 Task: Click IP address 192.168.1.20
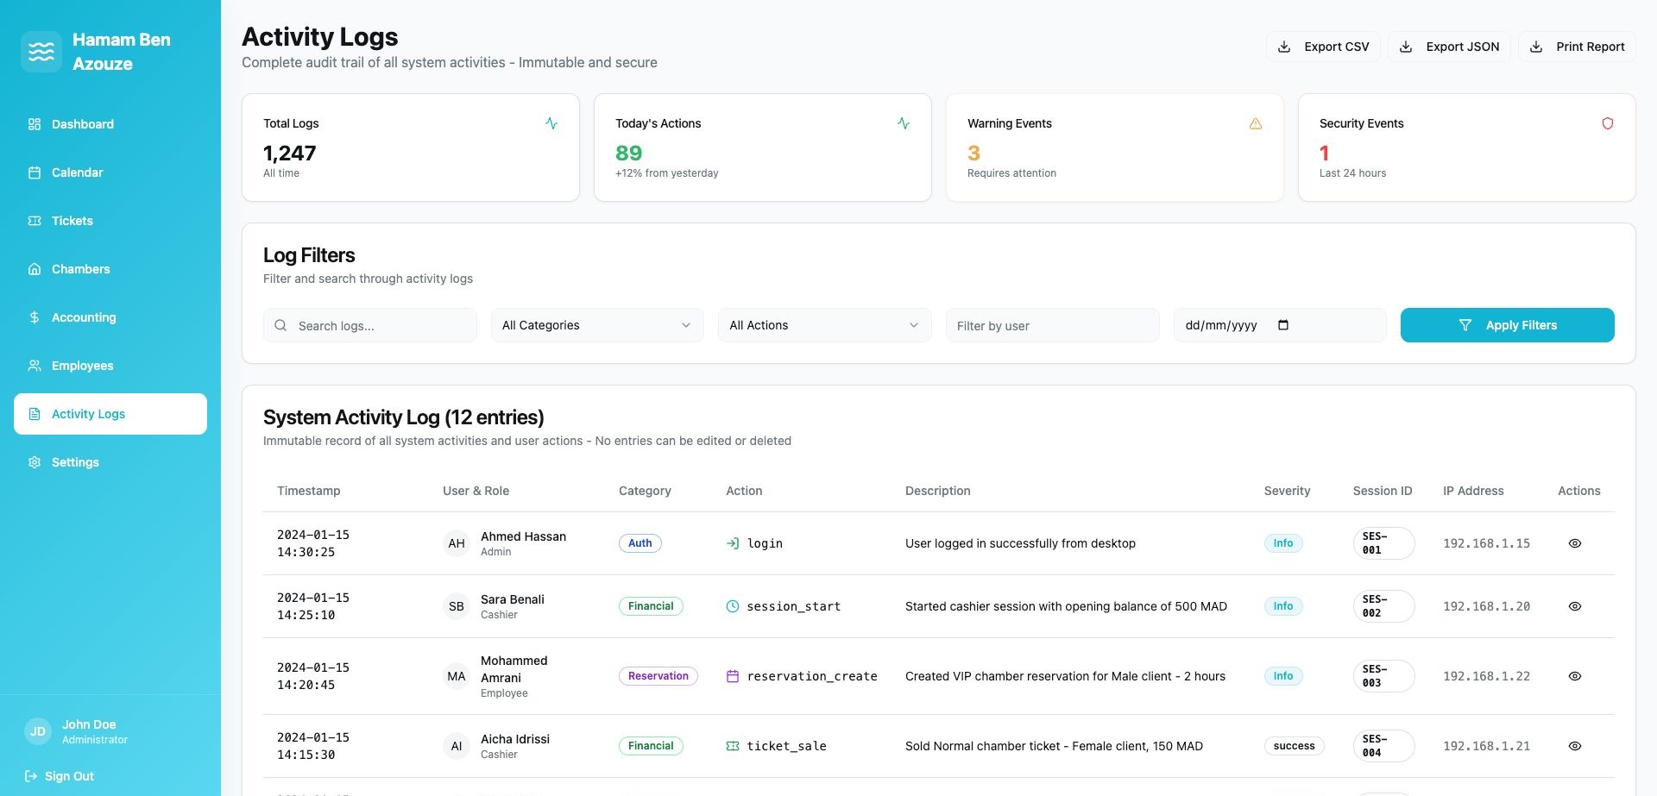click(1486, 606)
